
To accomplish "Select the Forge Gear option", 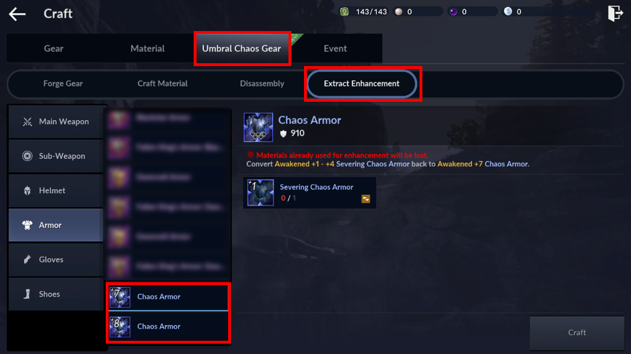I will pyautogui.click(x=63, y=83).
